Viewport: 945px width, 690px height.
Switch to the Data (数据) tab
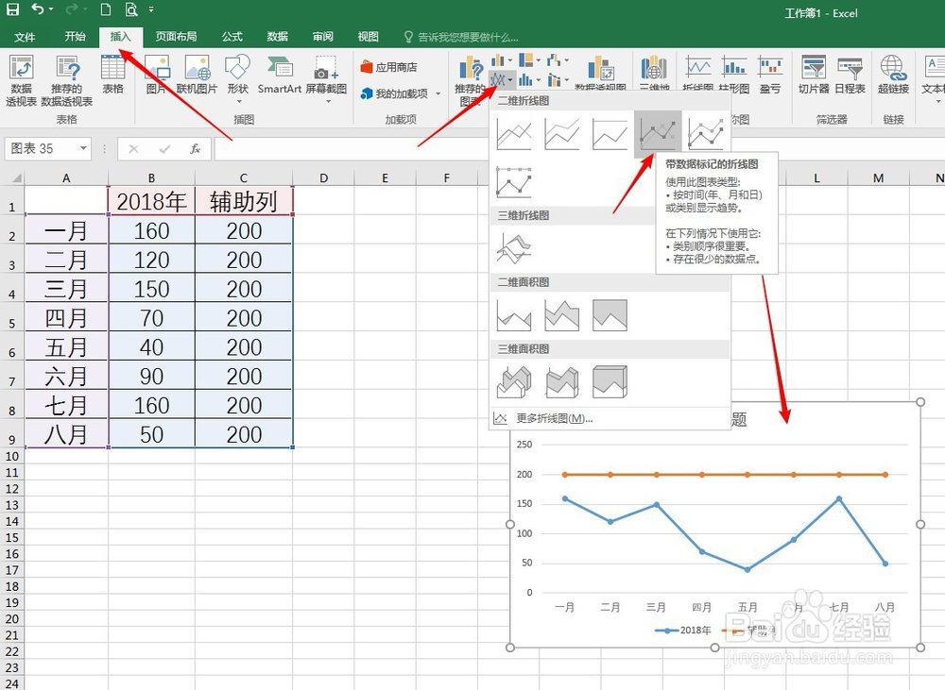pyautogui.click(x=277, y=37)
